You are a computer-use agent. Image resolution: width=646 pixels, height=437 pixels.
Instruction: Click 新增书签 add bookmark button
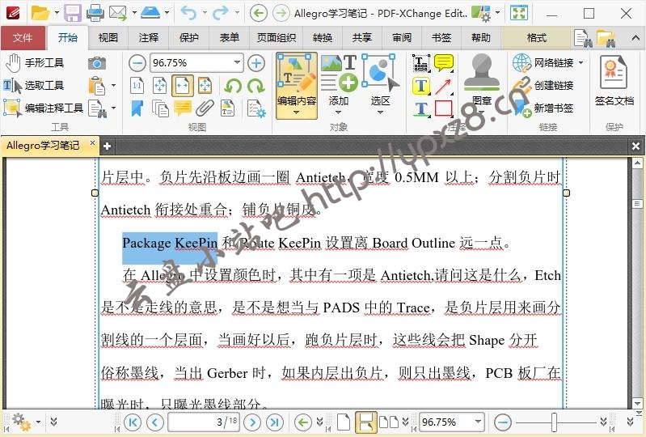click(x=543, y=108)
